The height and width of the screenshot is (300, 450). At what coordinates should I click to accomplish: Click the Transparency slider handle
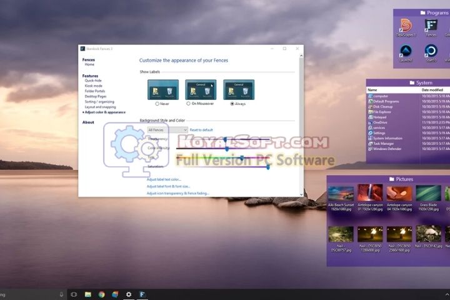(x=225, y=140)
